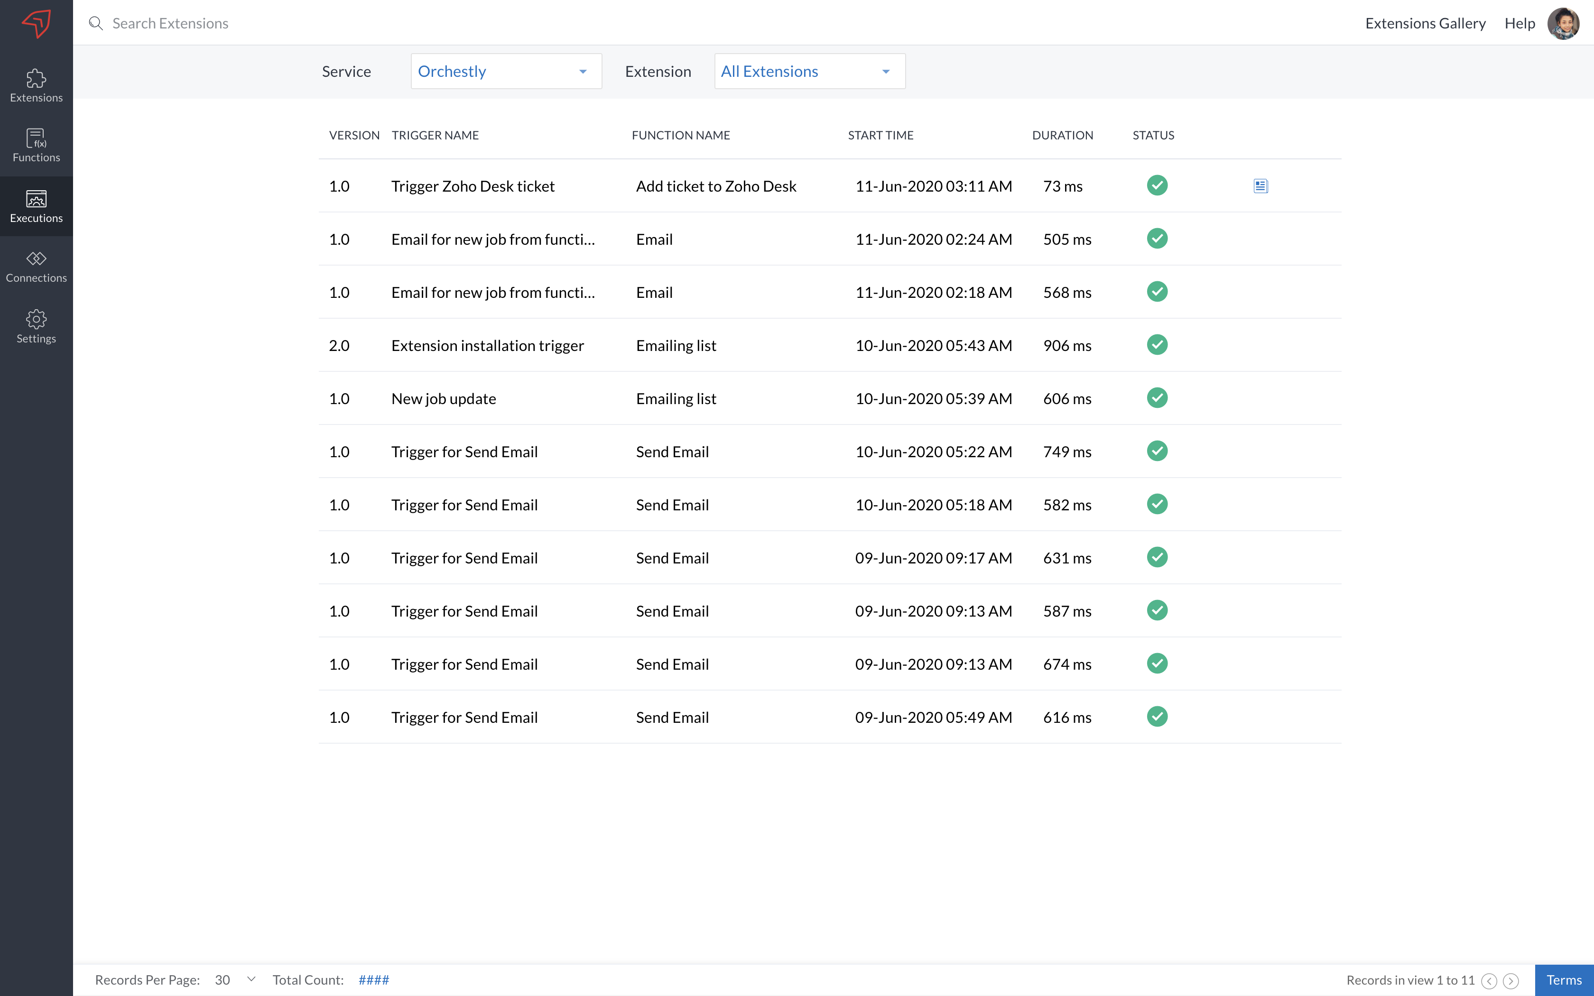Open the Help menu
This screenshot has width=1594, height=996.
tap(1519, 24)
